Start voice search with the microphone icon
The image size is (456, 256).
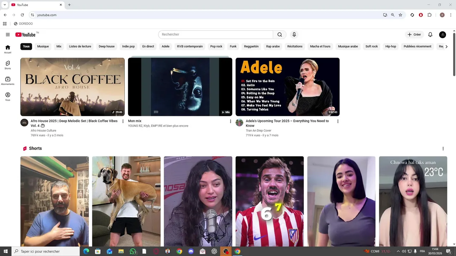294,34
